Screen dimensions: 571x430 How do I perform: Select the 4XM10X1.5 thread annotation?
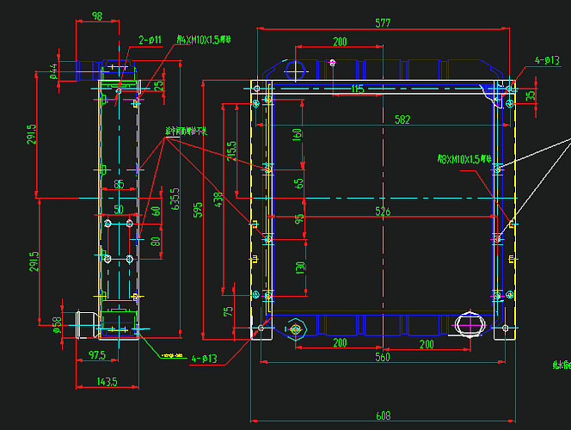pyautogui.click(x=204, y=40)
